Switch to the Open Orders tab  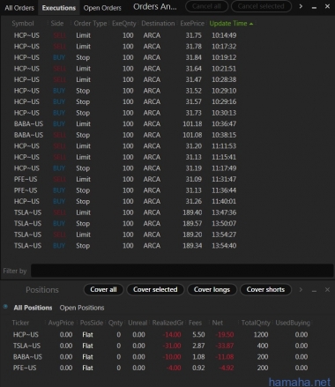(x=102, y=8)
